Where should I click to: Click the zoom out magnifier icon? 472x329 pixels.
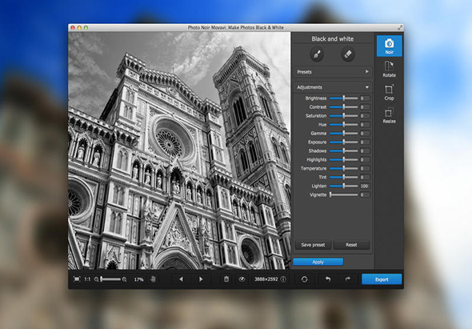coord(96,279)
